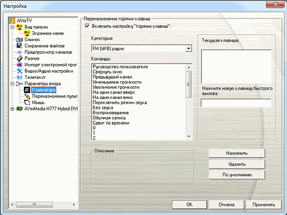The height and width of the screenshot is (215, 287).
Task: Select Мышь in the tree
Action: (x=38, y=102)
